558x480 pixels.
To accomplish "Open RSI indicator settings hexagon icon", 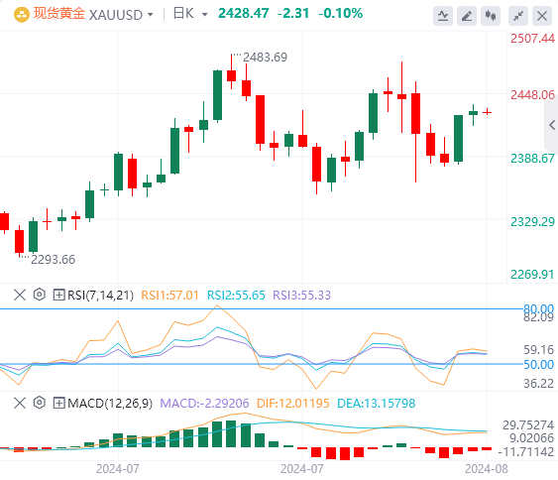I will tap(39, 295).
